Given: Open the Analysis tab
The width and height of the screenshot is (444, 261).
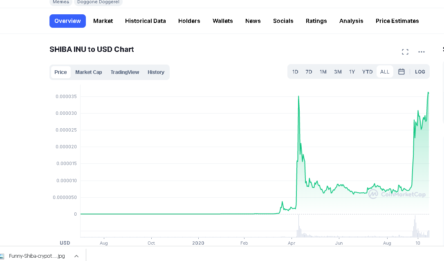Looking at the screenshot, I should click(x=351, y=21).
